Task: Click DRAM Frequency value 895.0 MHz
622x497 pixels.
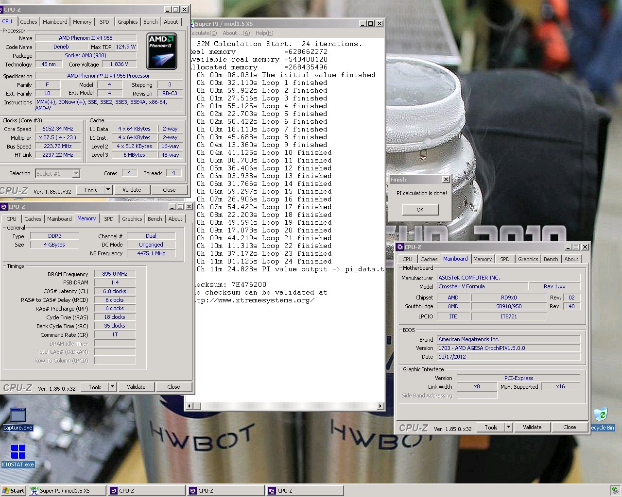Action: pos(115,274)
